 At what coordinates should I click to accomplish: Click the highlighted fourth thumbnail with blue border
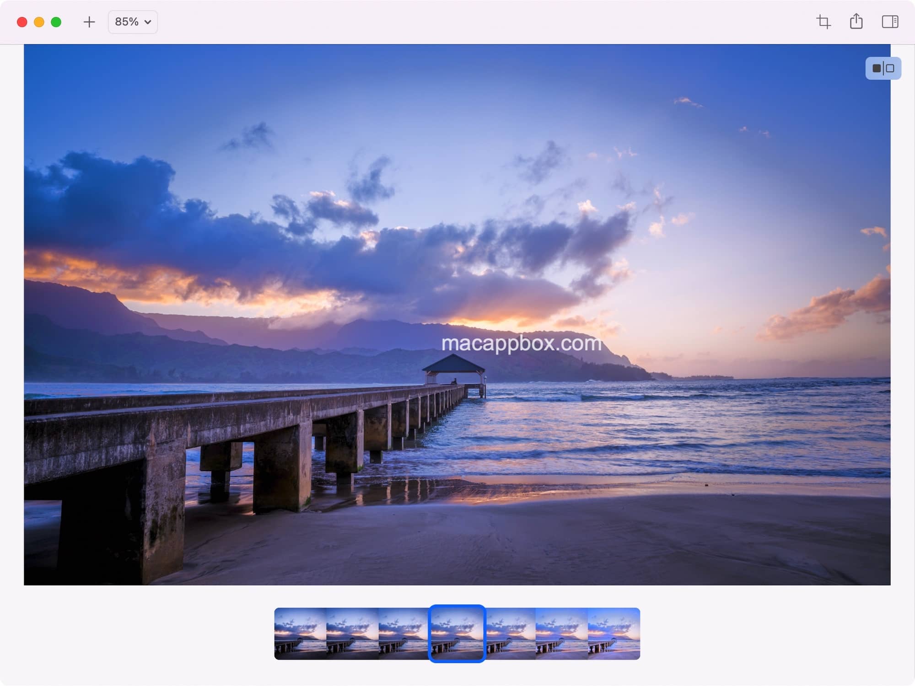(457, 633)
